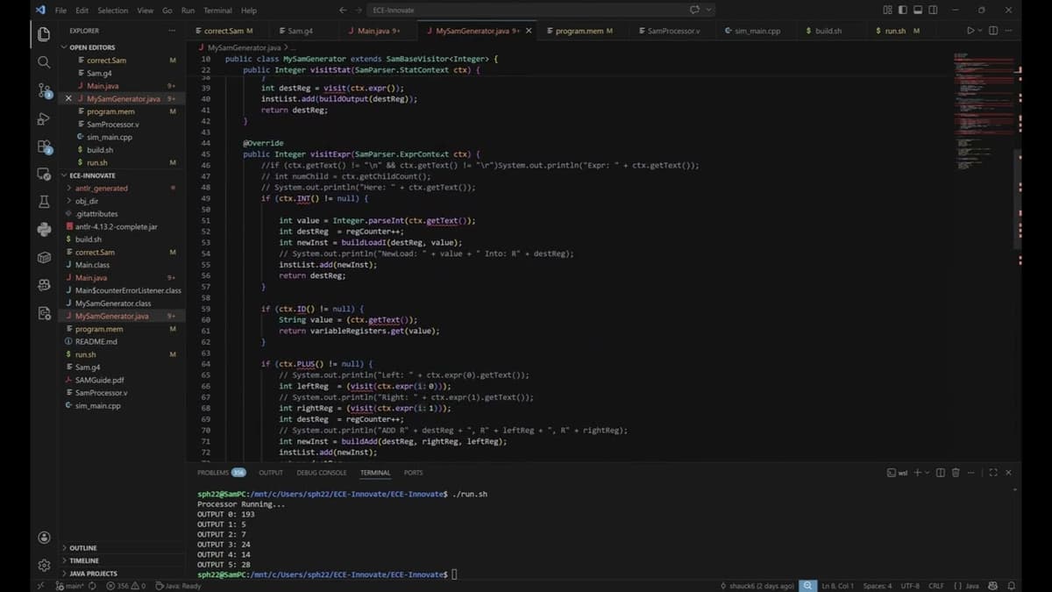Switch to the sim_main.cpp editor tab
This screenshot has height=592, width=1052.
[751, 31]
